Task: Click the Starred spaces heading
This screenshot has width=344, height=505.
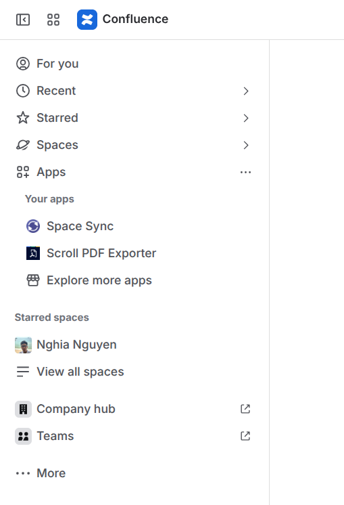Action: pos(52,317)
